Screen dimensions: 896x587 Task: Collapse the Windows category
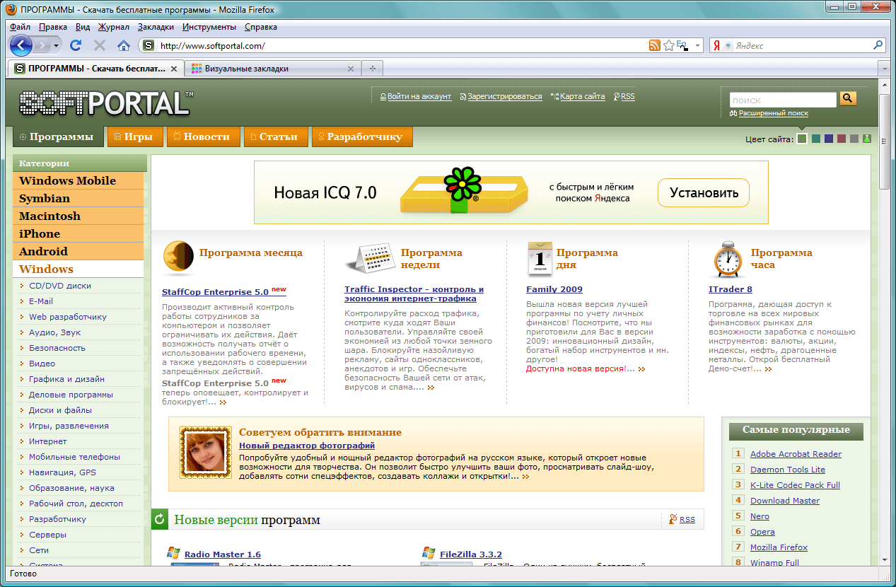78,269
